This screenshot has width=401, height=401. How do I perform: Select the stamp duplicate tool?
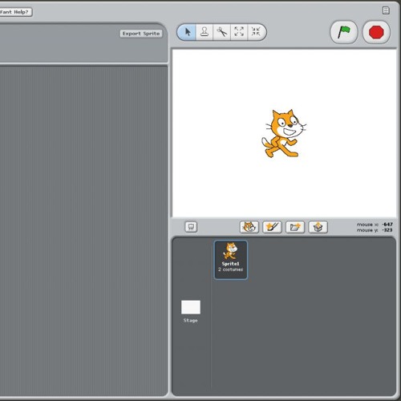click(205, 32)
